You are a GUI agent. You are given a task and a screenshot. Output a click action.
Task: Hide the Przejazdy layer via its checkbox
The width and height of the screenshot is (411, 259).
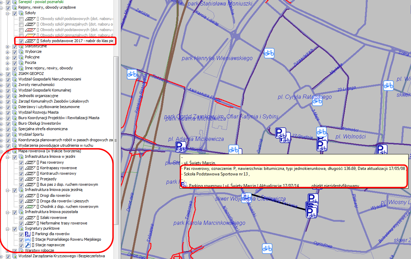pos(21,179)
